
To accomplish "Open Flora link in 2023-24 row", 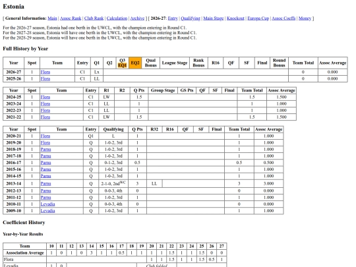I will [45, 104].
